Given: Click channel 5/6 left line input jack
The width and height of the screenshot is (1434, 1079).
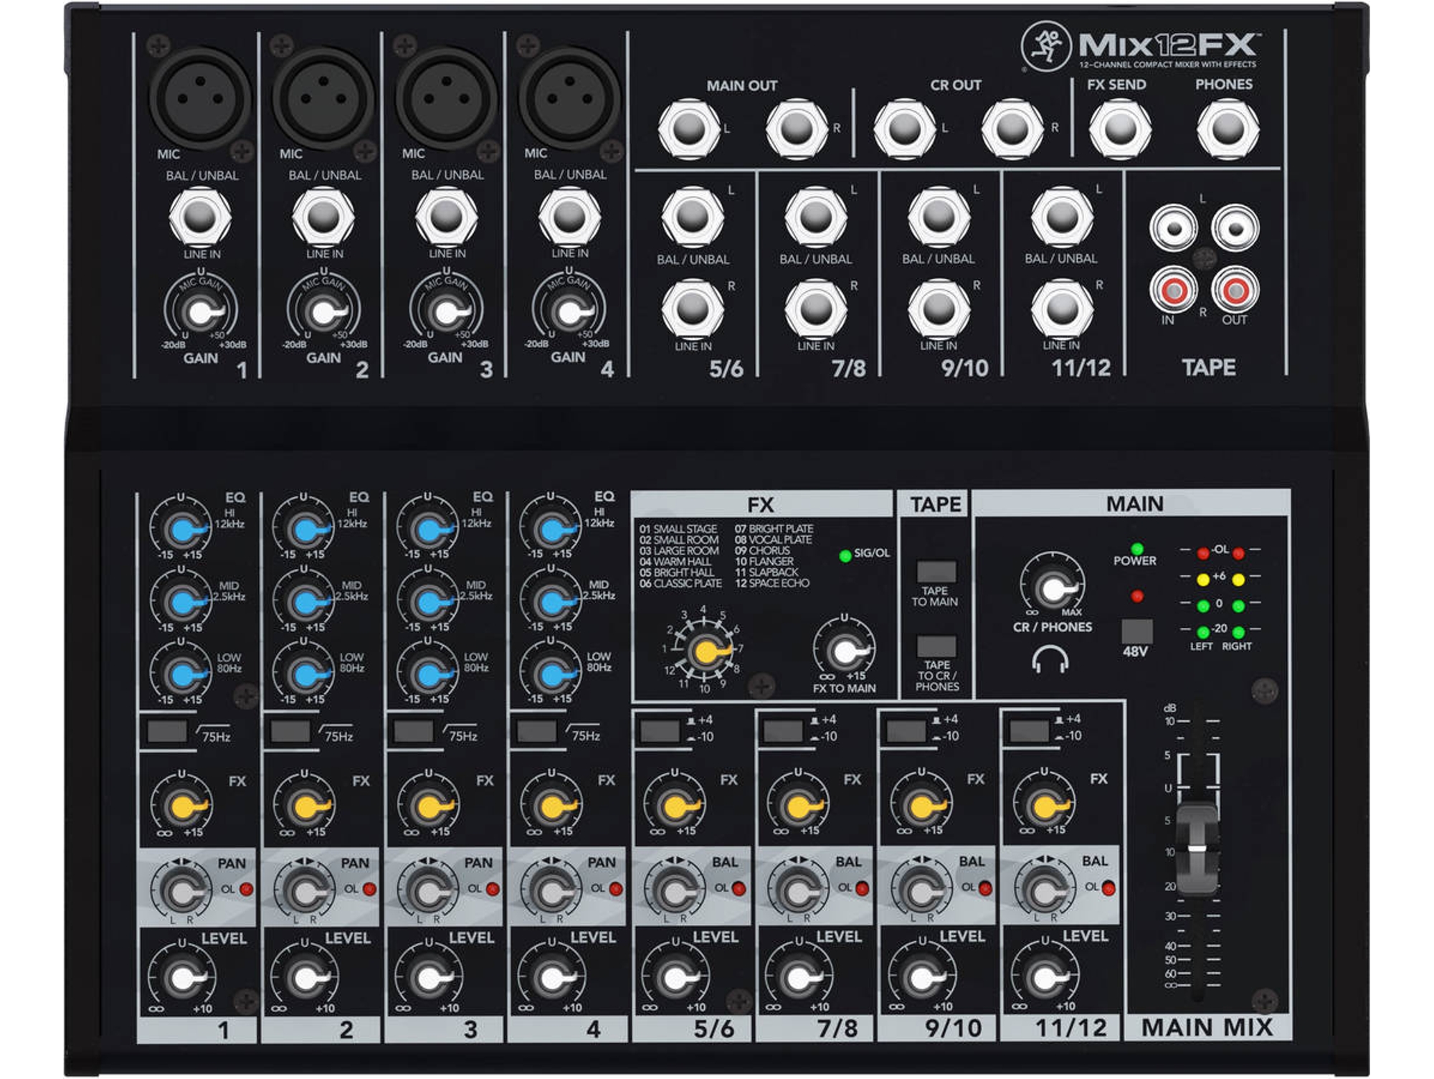Looking at the screenshot, I should click(x=693, y=216).
